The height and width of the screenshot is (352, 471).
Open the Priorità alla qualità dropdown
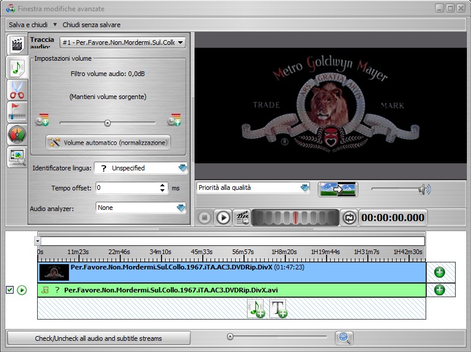pos(253,187)
